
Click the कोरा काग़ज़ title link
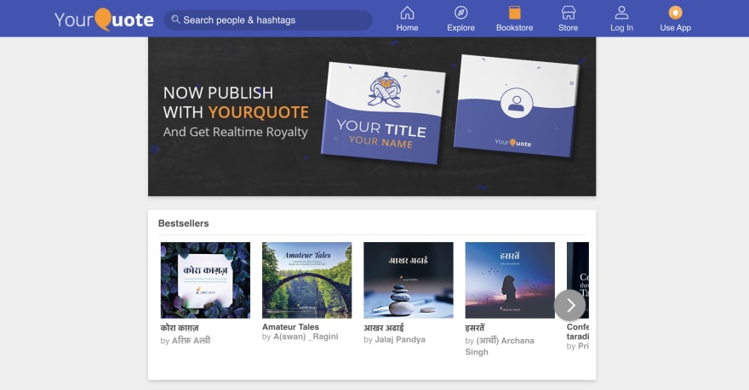click(180, 327)
